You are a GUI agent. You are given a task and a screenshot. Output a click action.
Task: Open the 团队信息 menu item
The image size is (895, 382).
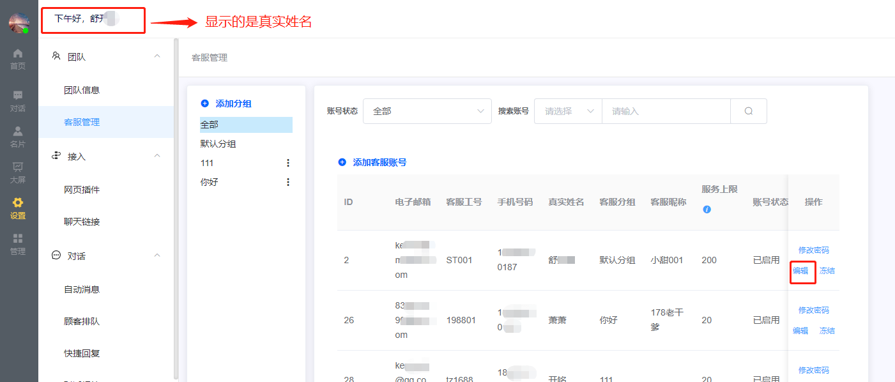(x=82, y=90)
